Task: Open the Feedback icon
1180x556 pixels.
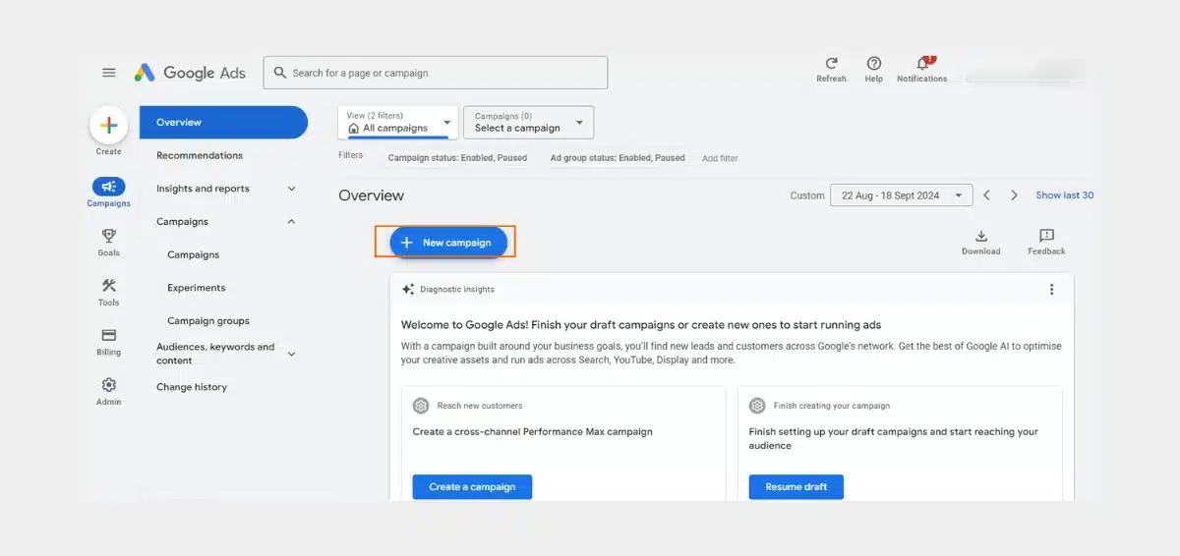Action: pyautogui.click(x=1046, y=236)
